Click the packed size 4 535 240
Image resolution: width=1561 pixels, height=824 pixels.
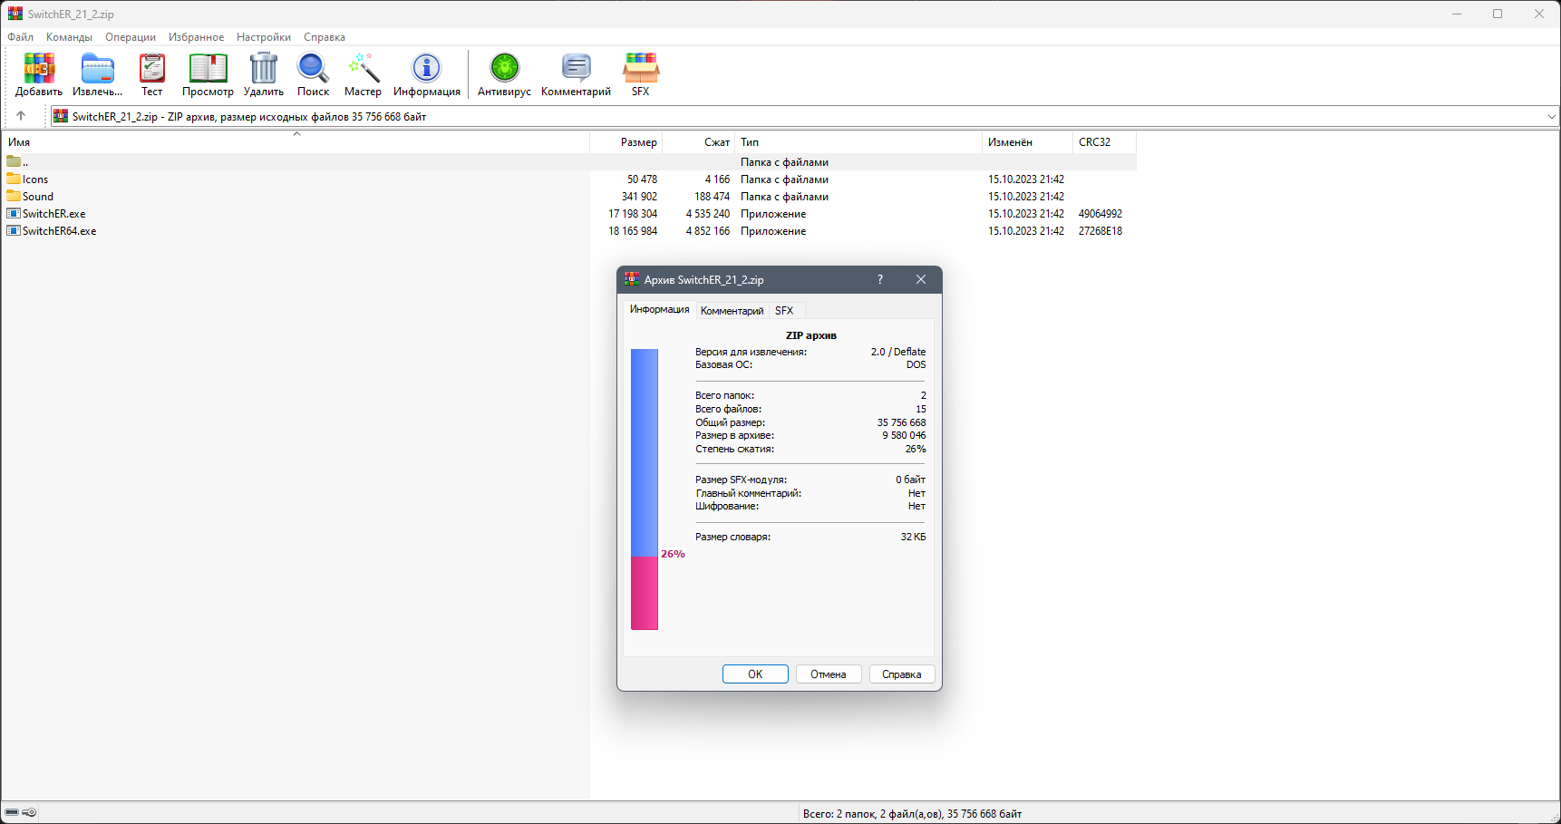(x=708, y=214)
